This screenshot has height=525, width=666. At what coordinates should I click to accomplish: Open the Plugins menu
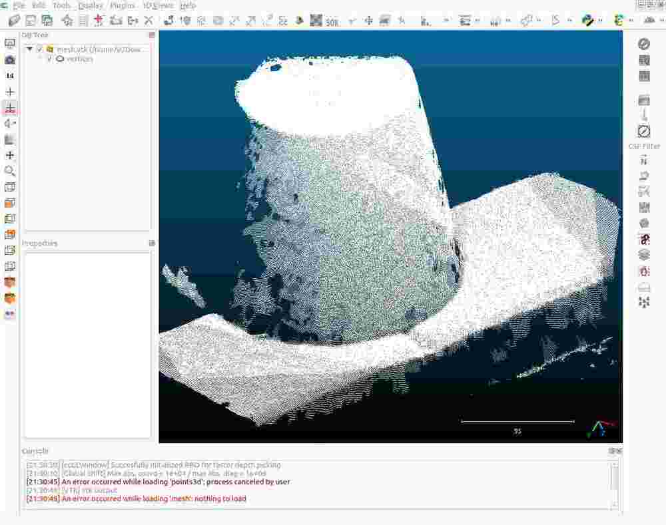point(122,5)
